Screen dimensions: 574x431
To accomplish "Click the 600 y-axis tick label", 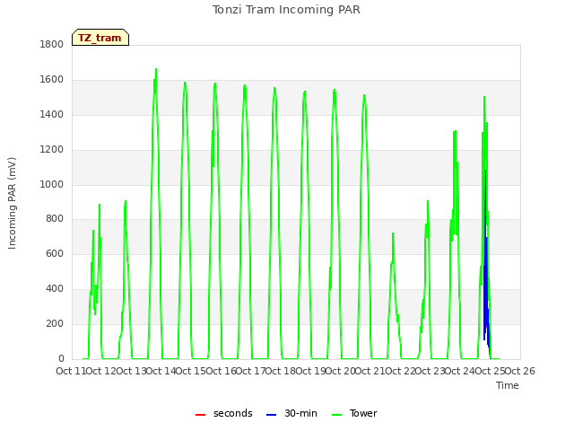I will [55, 253].
